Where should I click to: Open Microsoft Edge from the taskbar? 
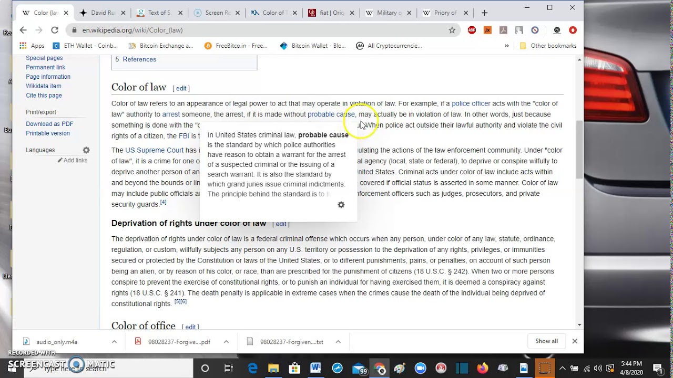coord(253,368)
